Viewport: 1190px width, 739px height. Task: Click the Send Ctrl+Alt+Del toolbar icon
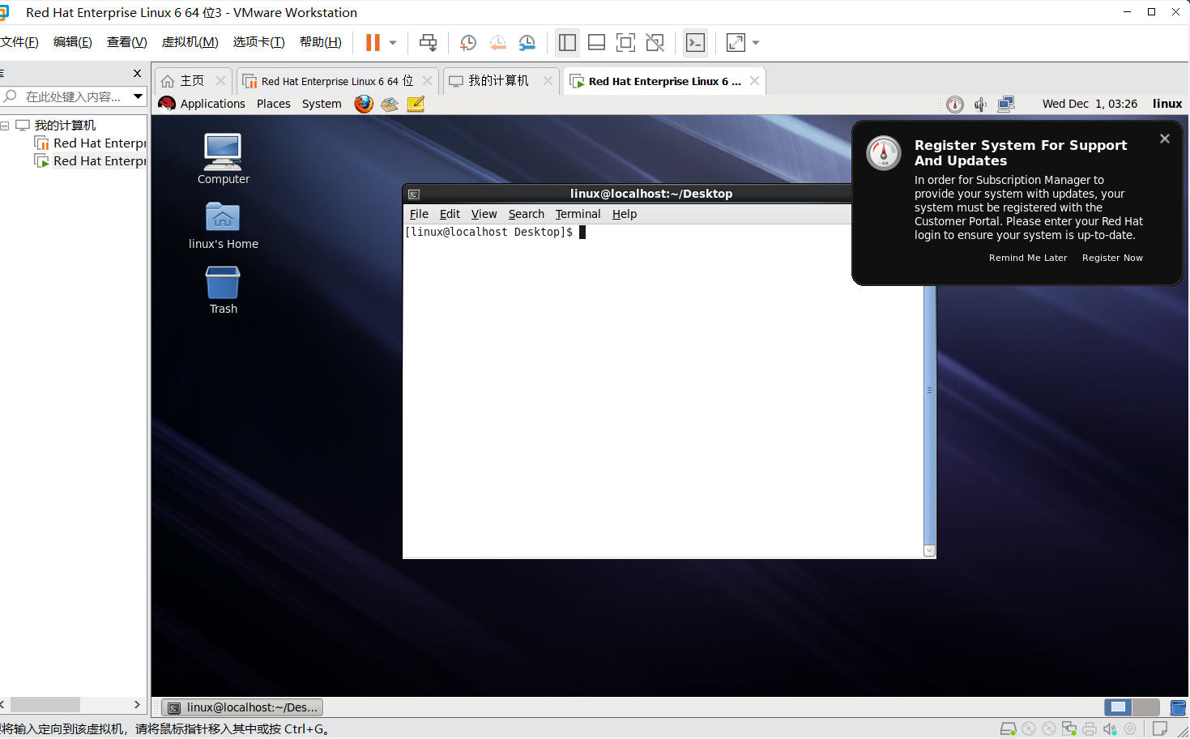[428, 43]
